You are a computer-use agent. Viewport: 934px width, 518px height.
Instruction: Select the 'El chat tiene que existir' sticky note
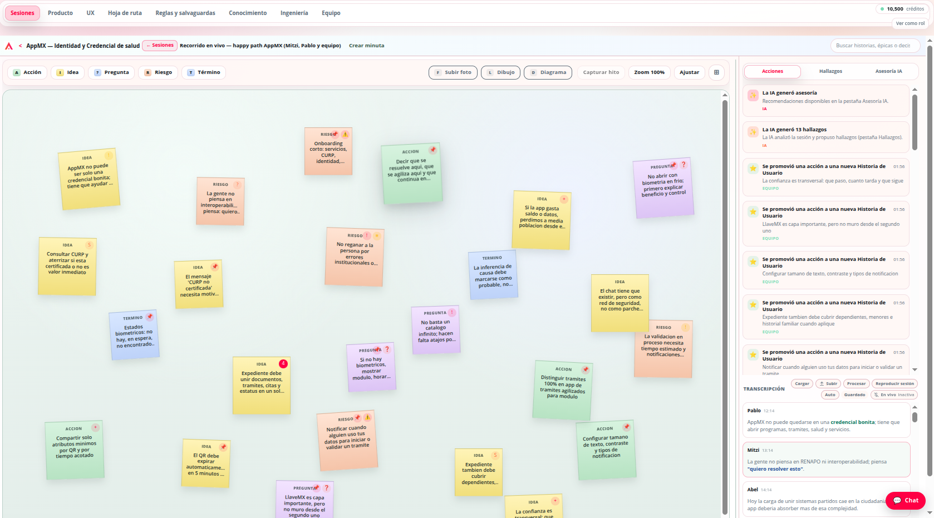click(x=620, y=303)
